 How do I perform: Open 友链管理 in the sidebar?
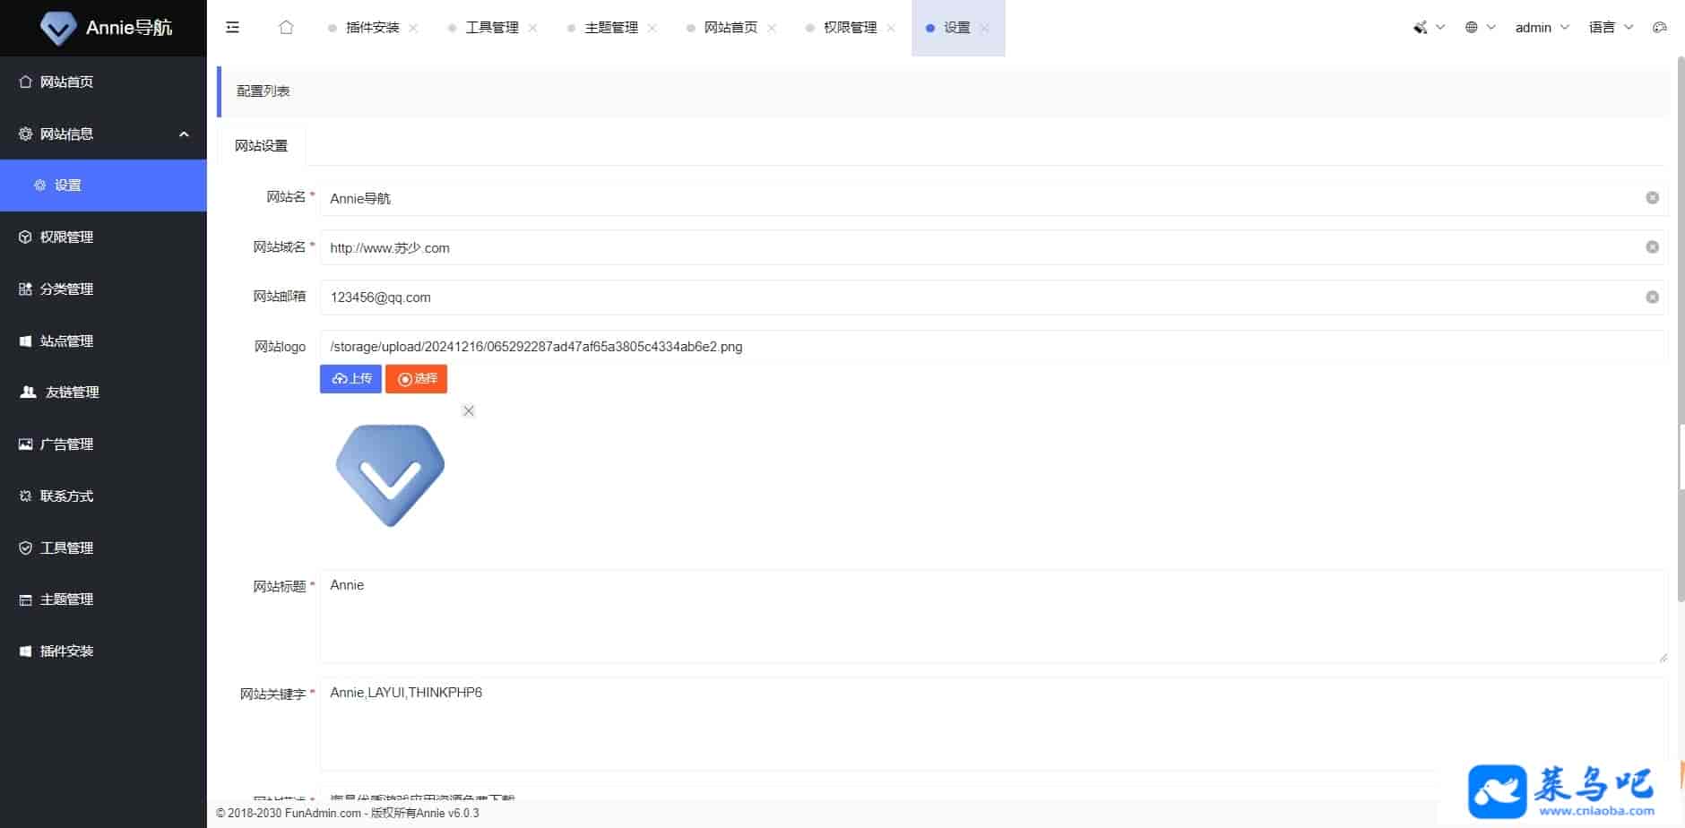tap(72, 392)
